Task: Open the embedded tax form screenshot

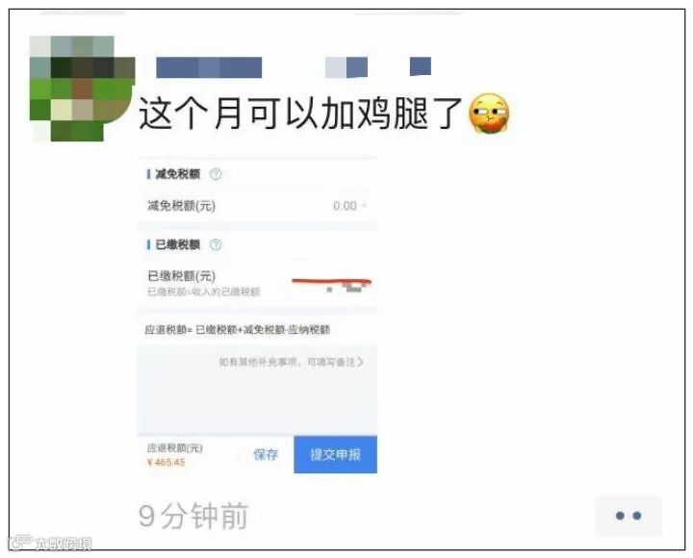Action: pos(257,315)
